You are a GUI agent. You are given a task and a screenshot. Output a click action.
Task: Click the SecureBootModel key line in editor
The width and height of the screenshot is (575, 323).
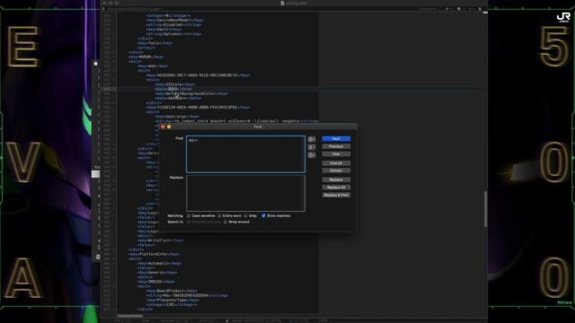point(175,20)
